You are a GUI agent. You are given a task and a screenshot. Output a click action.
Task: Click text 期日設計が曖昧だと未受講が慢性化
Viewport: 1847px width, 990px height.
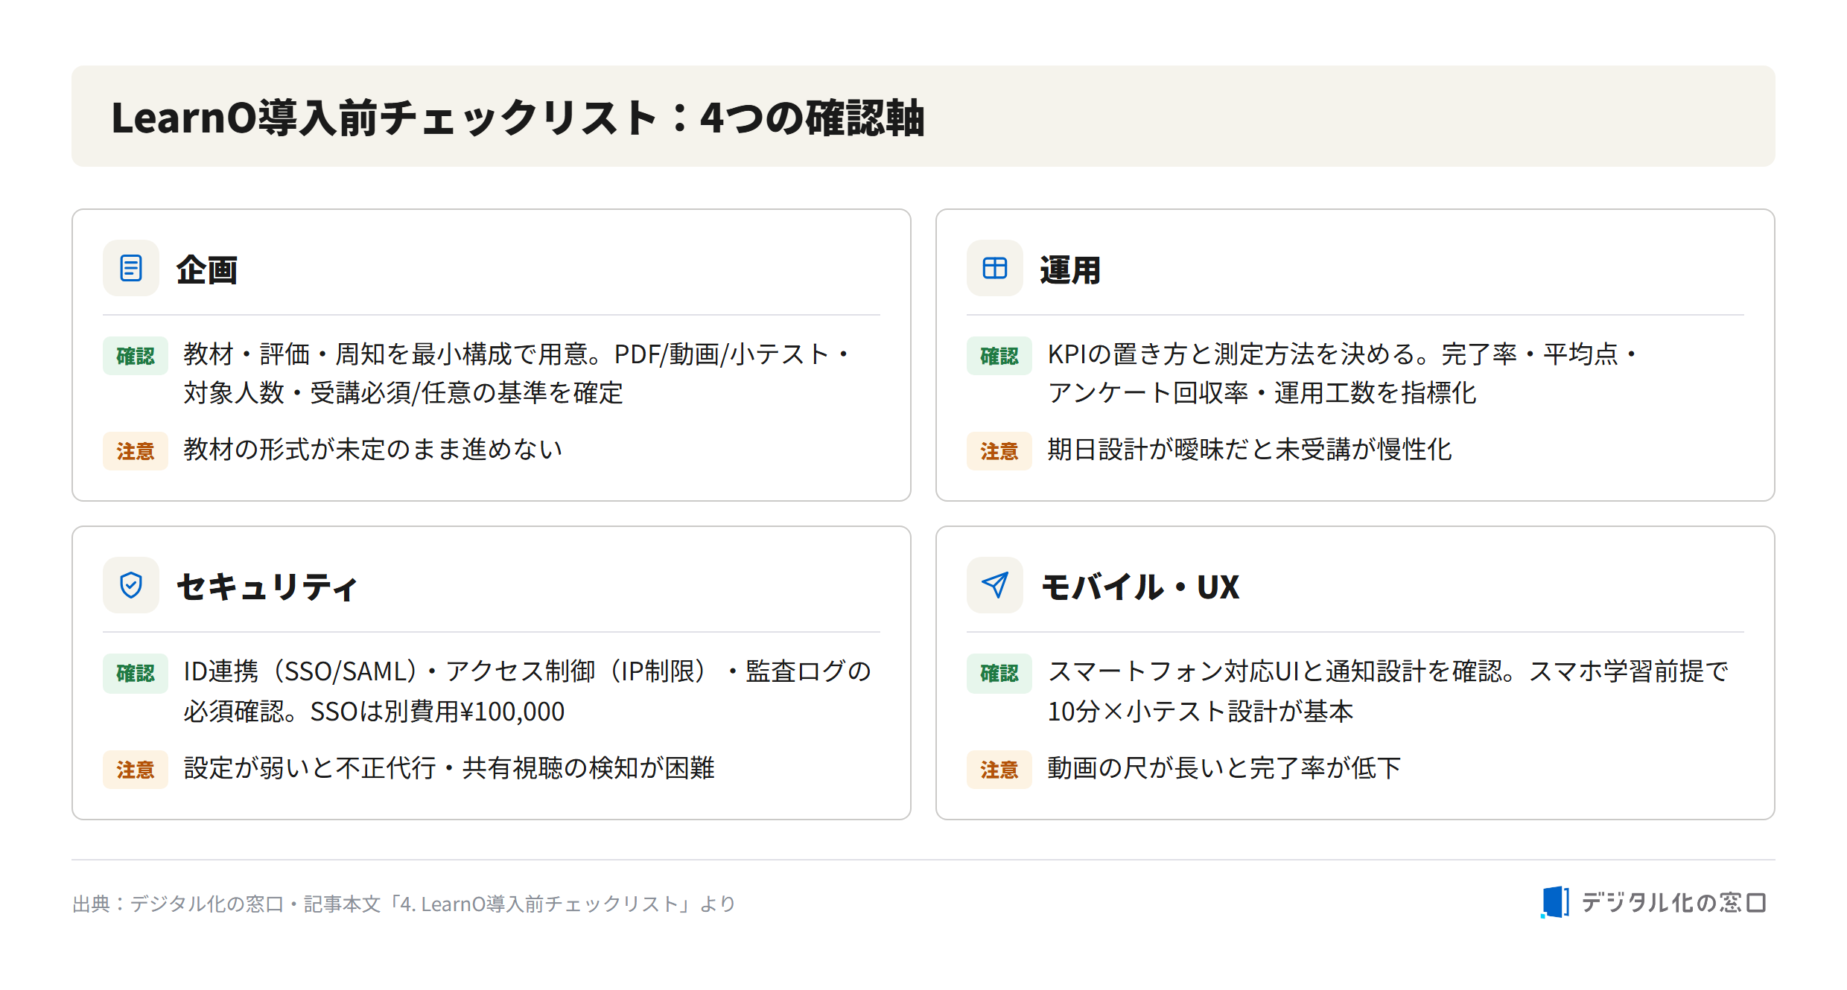[x=1250, y=449]
